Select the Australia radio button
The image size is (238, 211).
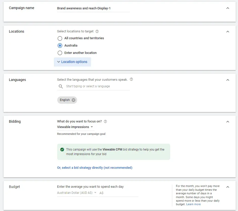[x=60, y=46]
